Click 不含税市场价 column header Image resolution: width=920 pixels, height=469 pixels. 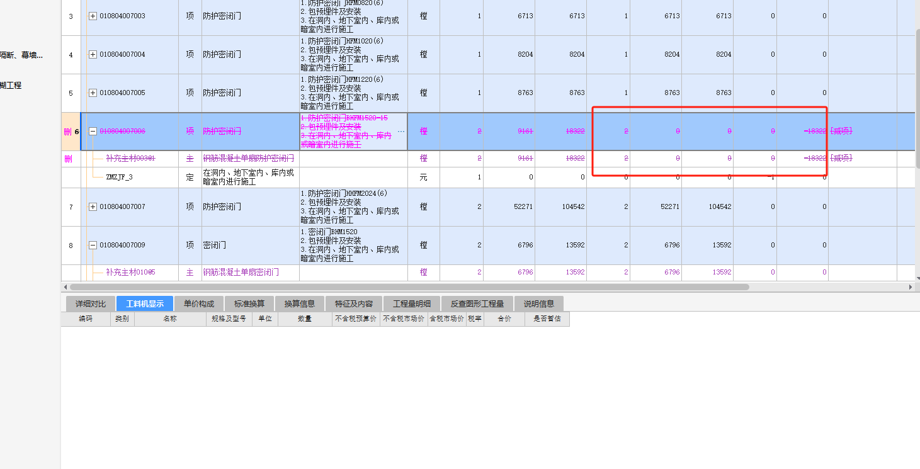[404, 319]
